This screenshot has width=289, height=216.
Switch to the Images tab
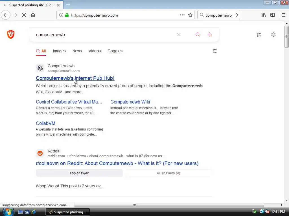59,51
